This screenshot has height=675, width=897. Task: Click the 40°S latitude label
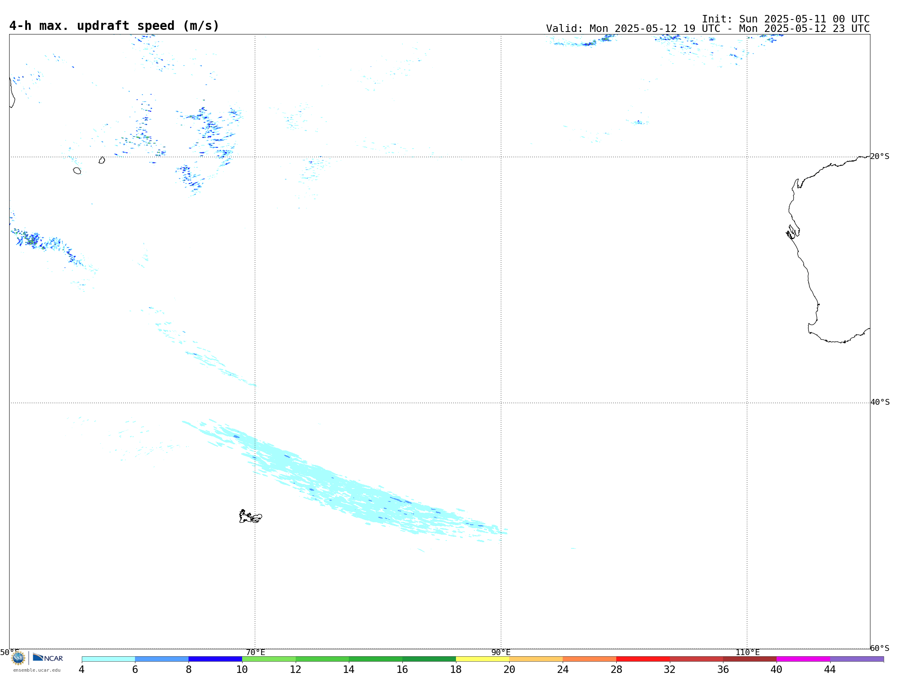[880, 402]
